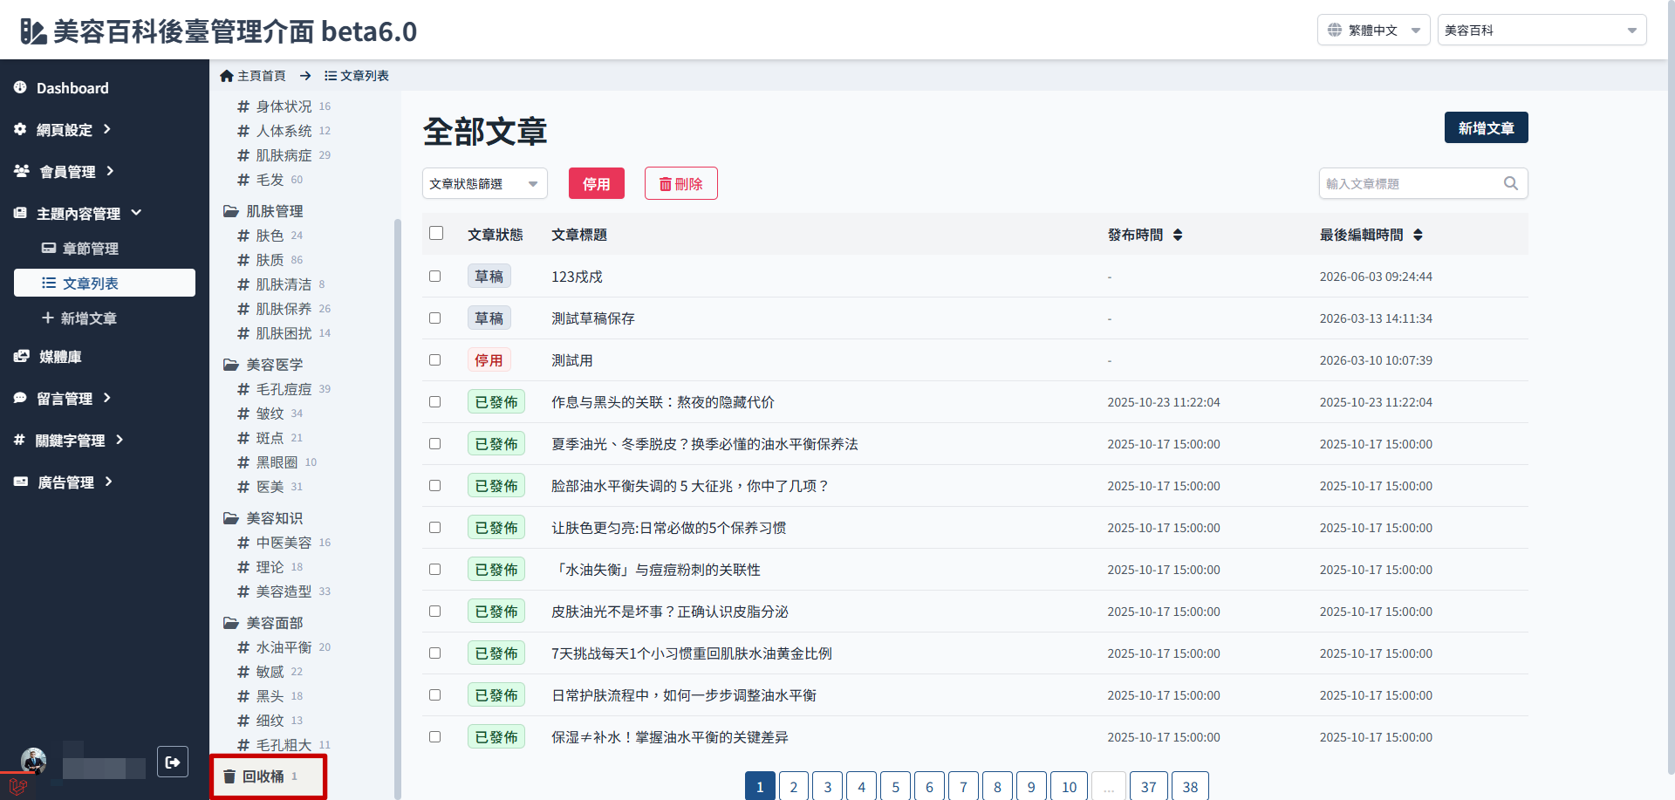This screenshot has width=1675, height=800.
Task: Open the 繁體中文 language dropdown
Action: [1373, 30]
